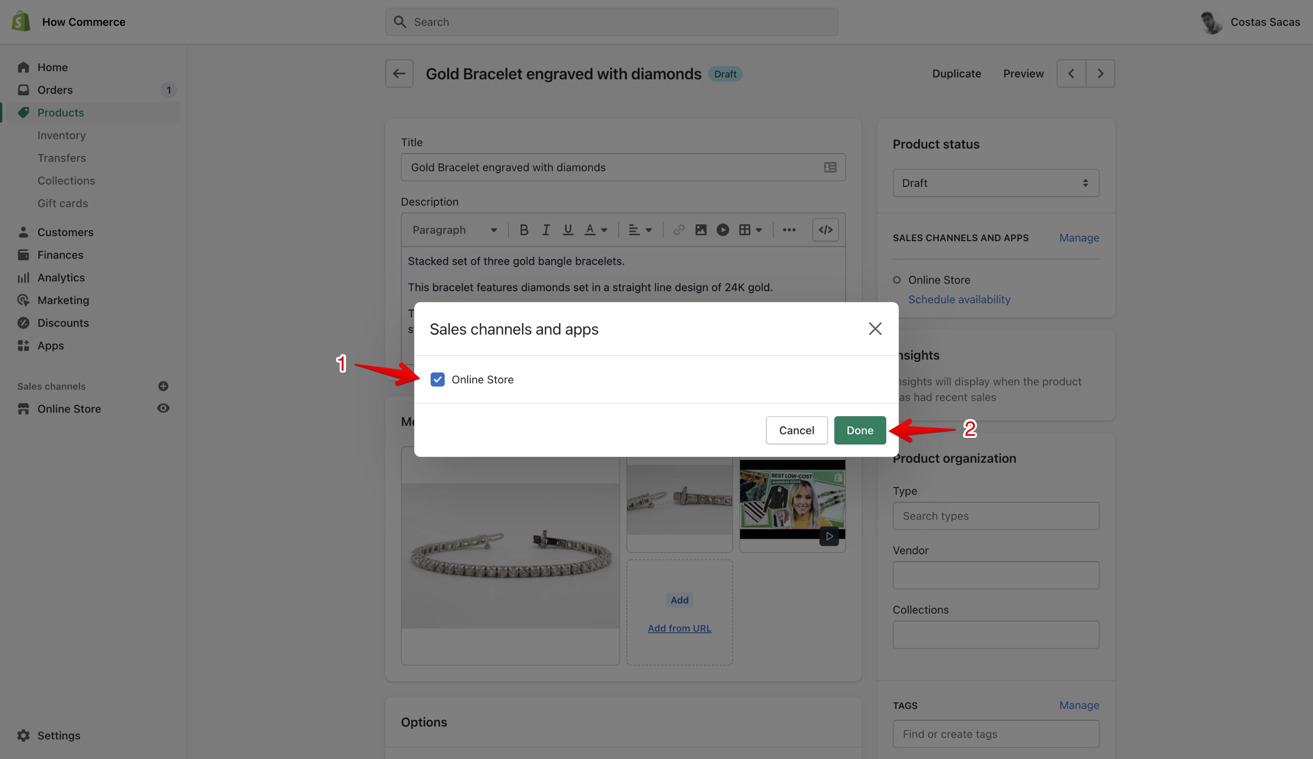Open the Paragraph style dropdown
This screenshot has width=1313, height=759.
(455, 230)
